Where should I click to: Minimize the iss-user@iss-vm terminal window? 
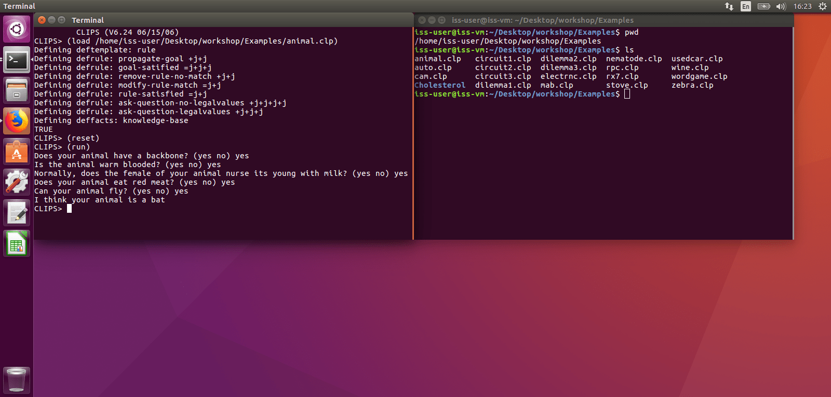(x=432, y=20)
